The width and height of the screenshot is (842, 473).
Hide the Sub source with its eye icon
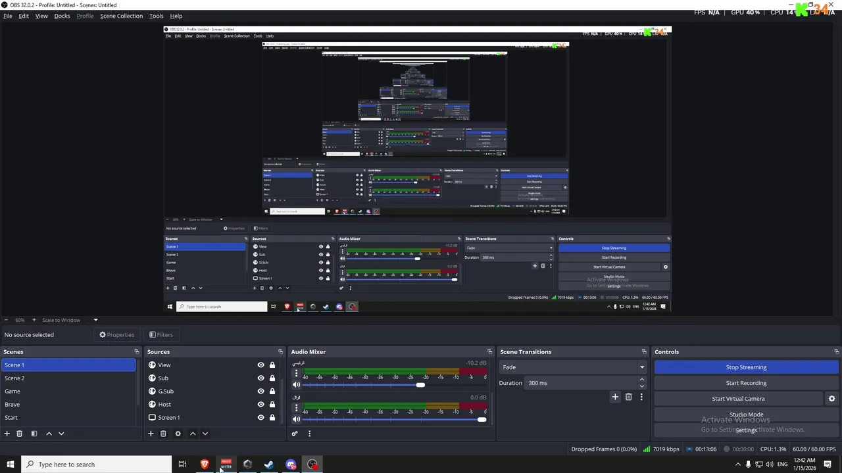pyautogui.click(x=260, y=378)
